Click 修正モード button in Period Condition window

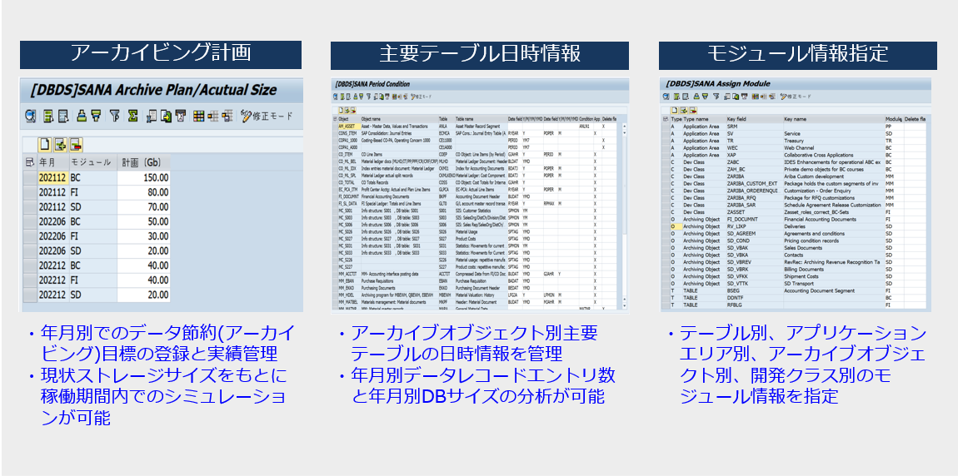(421, 97)
